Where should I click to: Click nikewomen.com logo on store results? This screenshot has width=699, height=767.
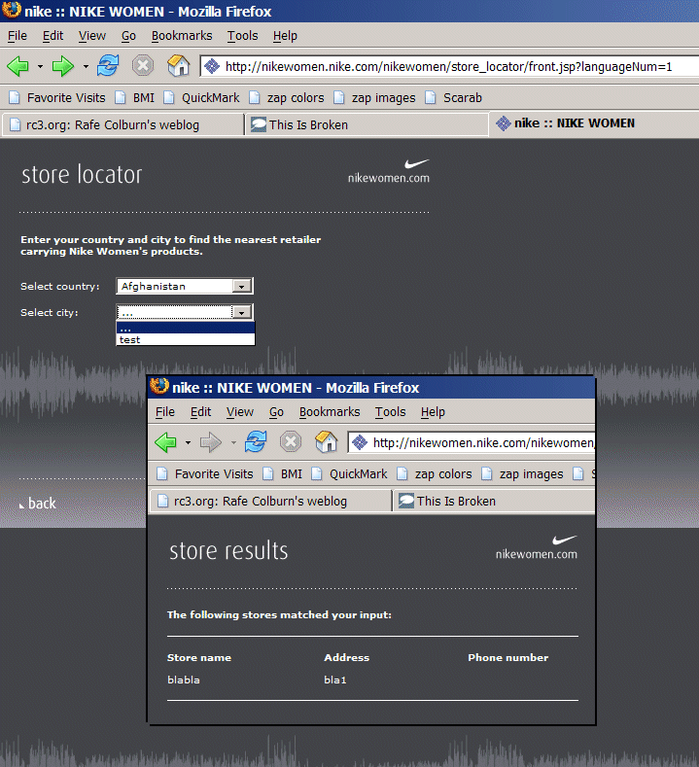pos(537,548)
